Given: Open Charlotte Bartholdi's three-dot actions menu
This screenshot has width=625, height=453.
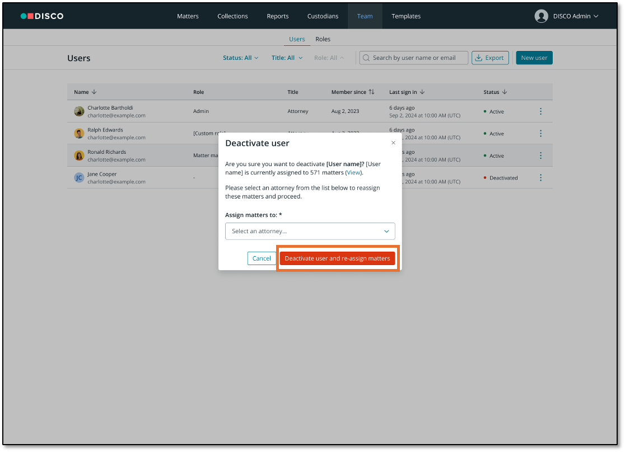Looking at the screenshot, I should (540, 111).
